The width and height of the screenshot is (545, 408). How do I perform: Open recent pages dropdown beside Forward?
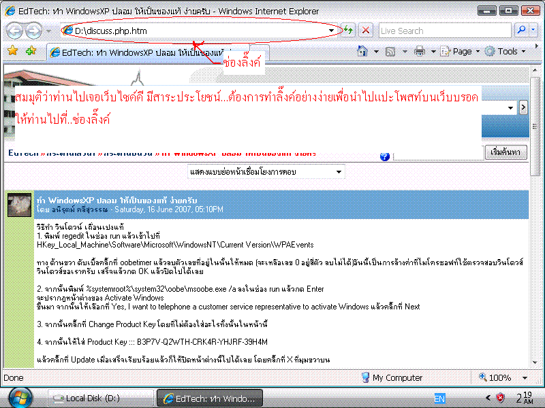pos(48,31)
